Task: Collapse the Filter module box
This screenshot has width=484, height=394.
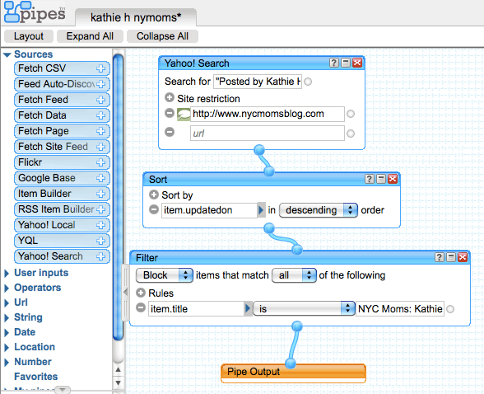Action: tap(451, 257)
